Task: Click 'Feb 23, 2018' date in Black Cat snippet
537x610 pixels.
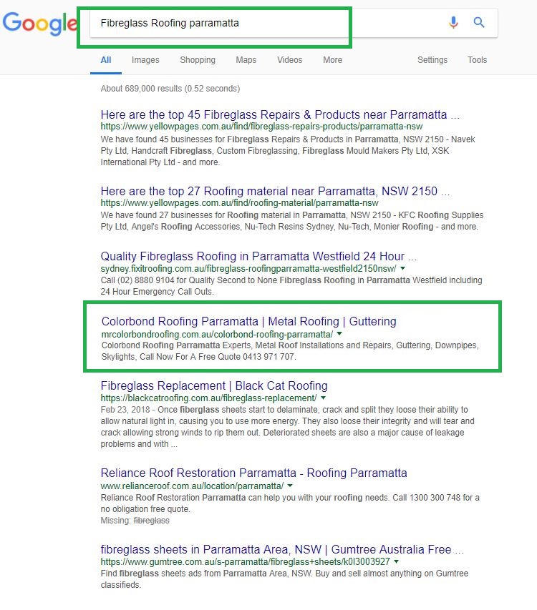Action: click(x=125, y=410)
